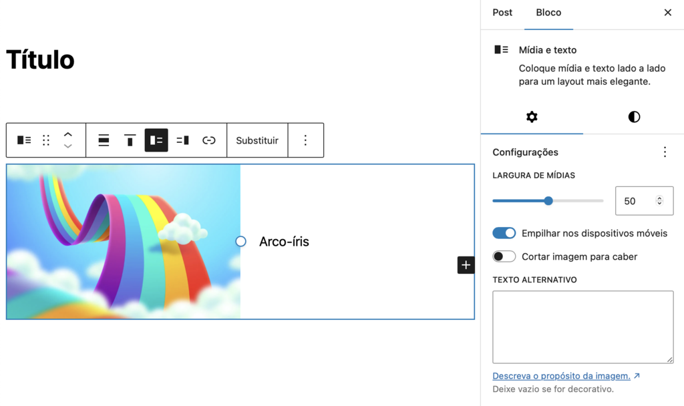Screen dimensions: 684x406
Task: Switch to the Styles panel icon
Action: pos(633,117)
